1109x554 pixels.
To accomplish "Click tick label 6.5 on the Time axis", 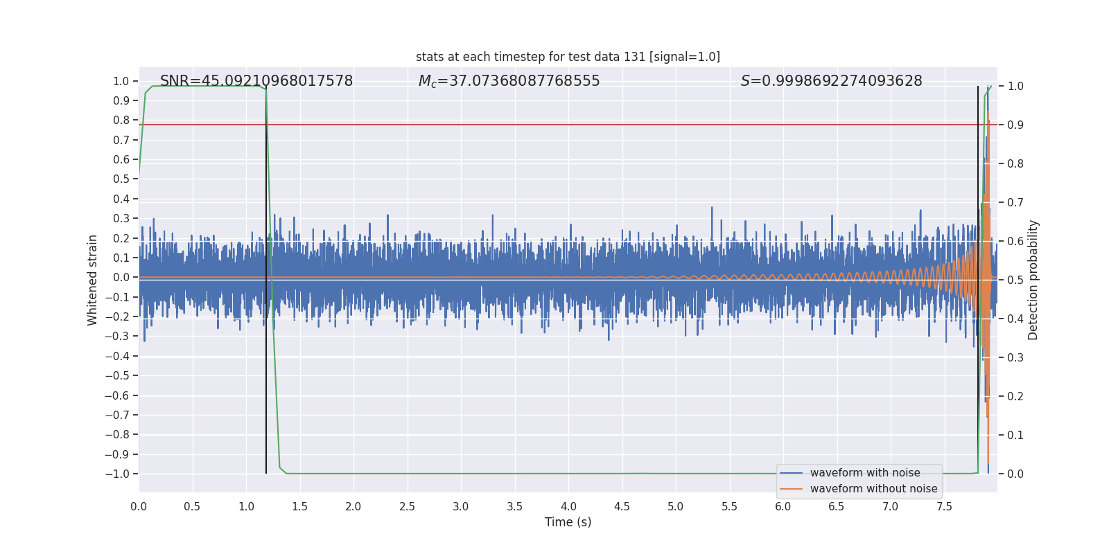I will (837, 506).
